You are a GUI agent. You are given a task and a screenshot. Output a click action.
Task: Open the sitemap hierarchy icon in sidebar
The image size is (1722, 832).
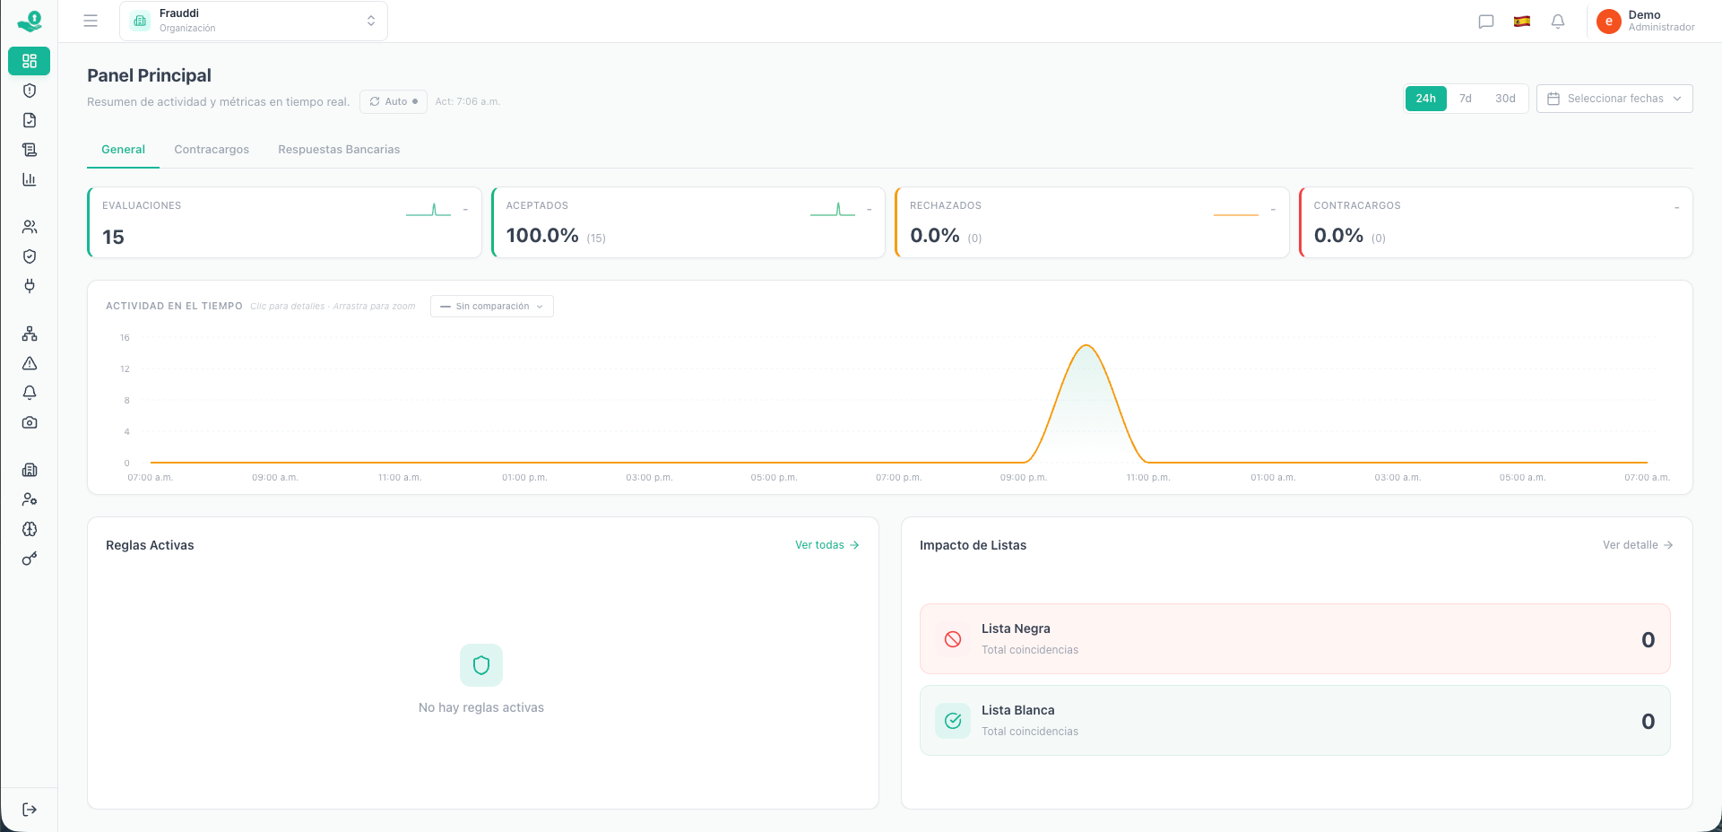click(x=30, y=333)
